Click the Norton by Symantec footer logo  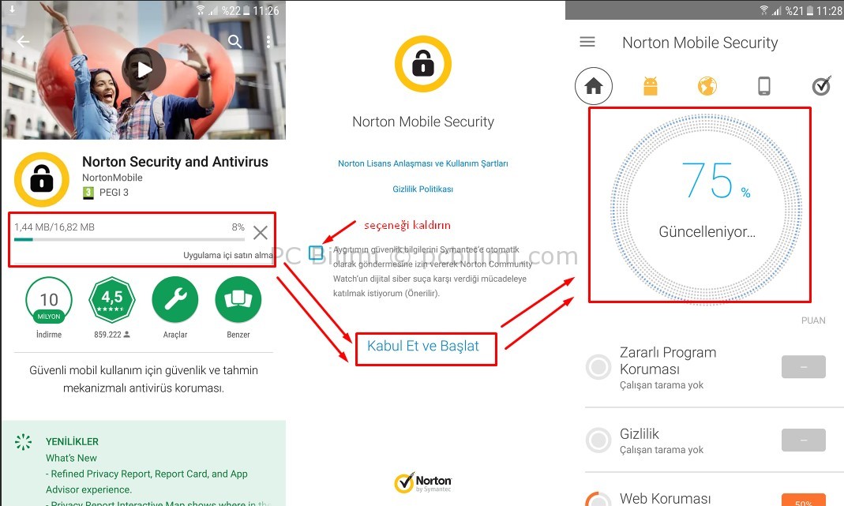coord(423,483)
